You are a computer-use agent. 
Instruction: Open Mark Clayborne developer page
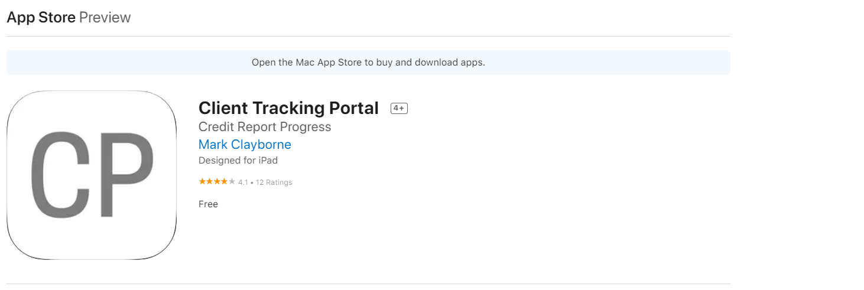point(245,144)
